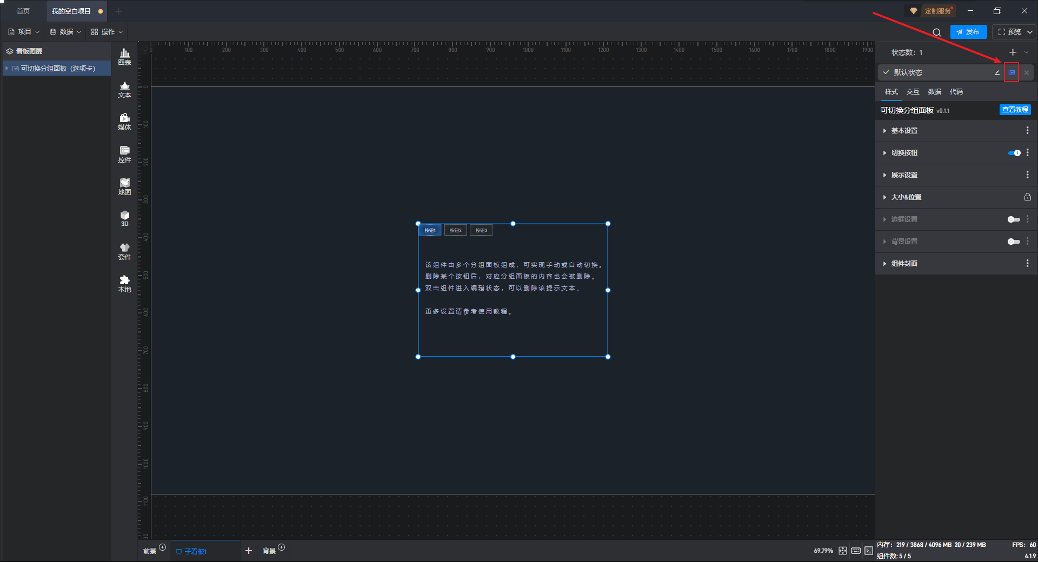Viewport: 1038px width, 562px height.
Task: Click the 发布 publish button
Action: pos(968,32)
